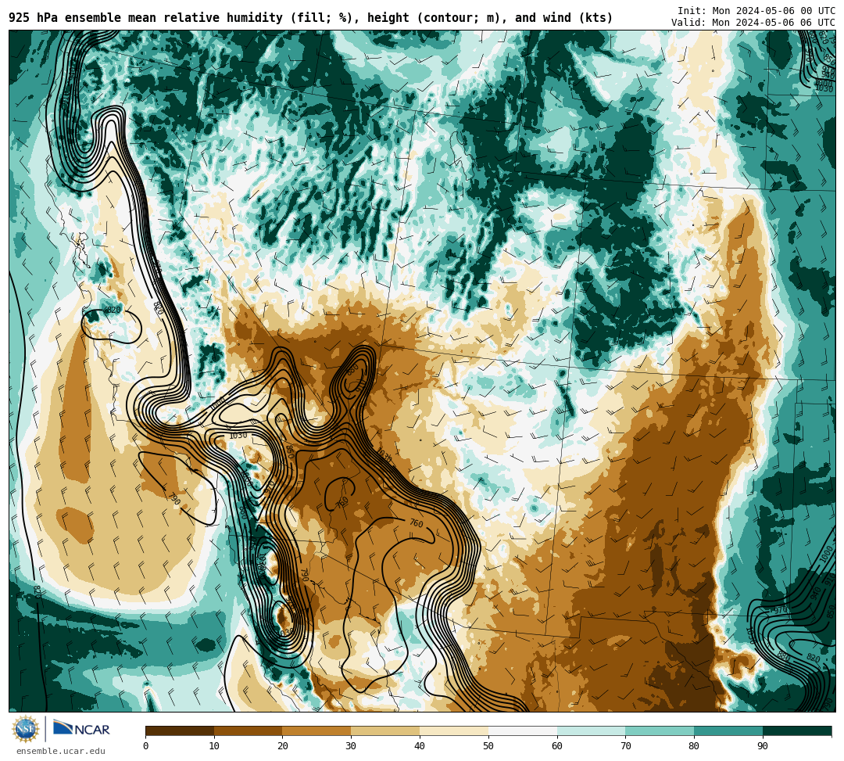844x761 pixels.
Task: Click the 'Valid: Mon 2024-05-06 06 UTC' text
Action: click(753, 23)
